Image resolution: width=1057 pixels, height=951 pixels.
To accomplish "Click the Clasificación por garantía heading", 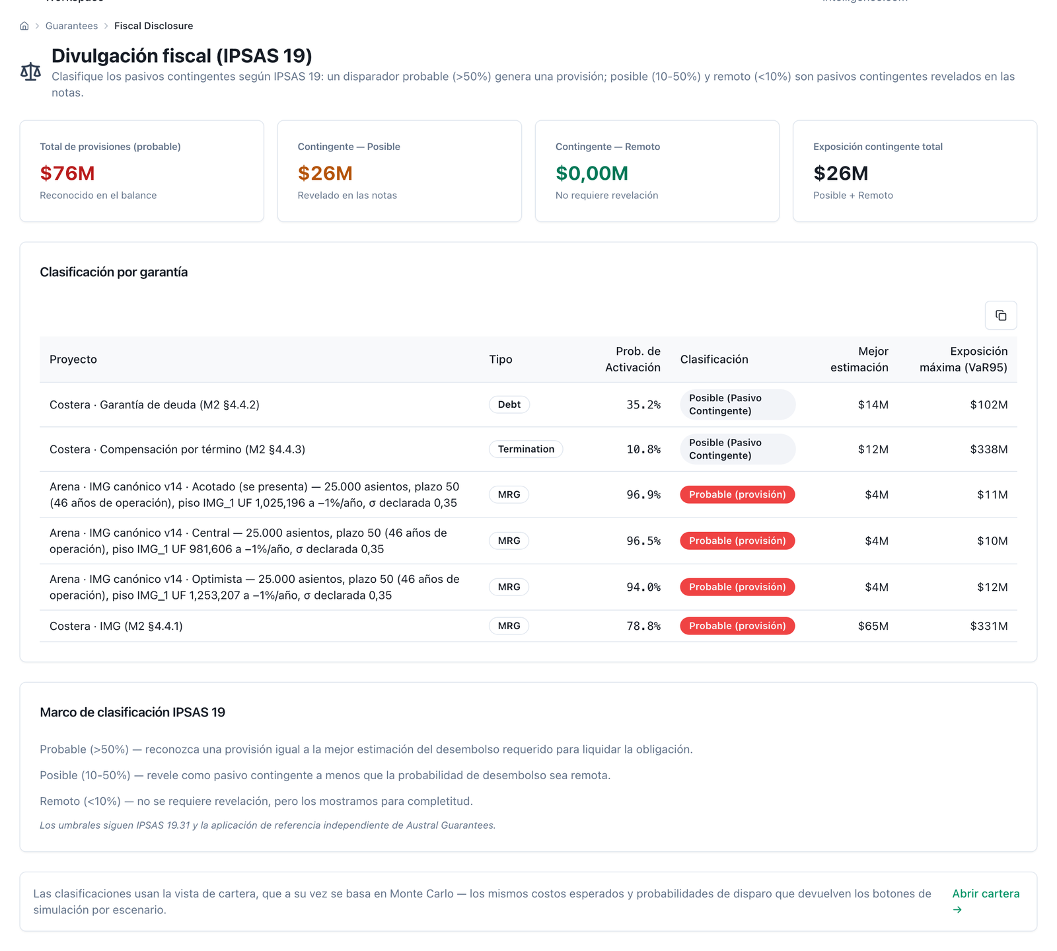I will pyautogui.click(x=114, y=272).
